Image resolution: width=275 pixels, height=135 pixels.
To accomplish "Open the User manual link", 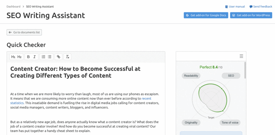I will (237, 7).
